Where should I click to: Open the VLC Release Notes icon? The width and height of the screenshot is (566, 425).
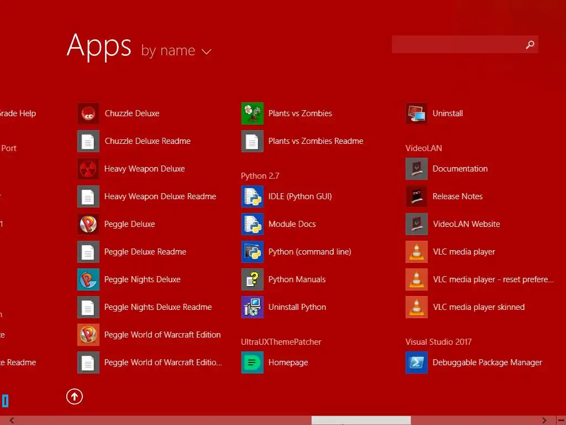(x=417, y=196)
